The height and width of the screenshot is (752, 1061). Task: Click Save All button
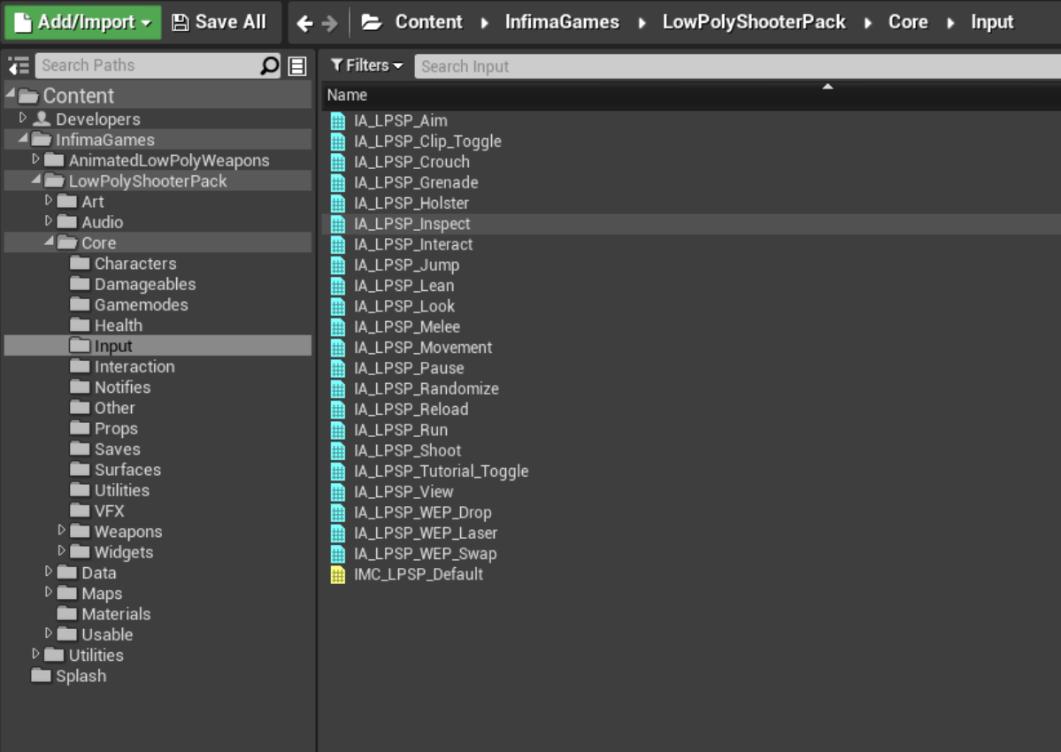[x=219, y=22]
